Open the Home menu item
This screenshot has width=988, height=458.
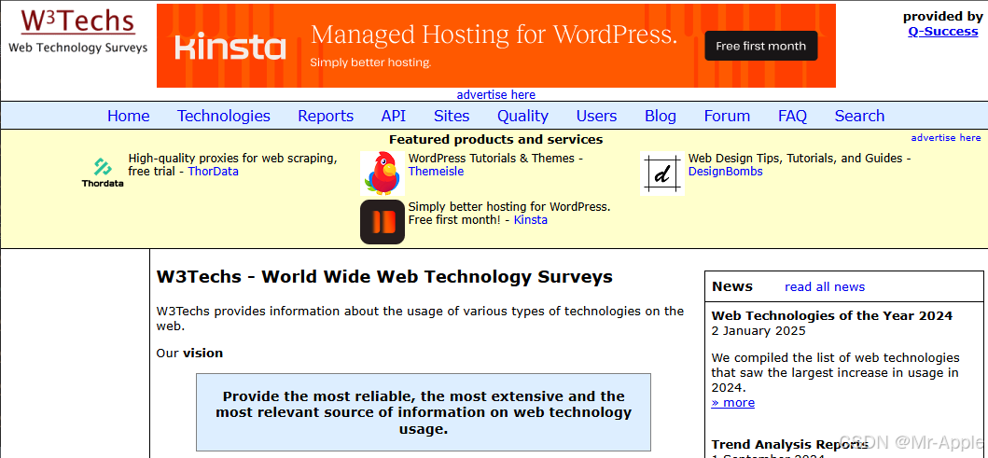[129, 116]
